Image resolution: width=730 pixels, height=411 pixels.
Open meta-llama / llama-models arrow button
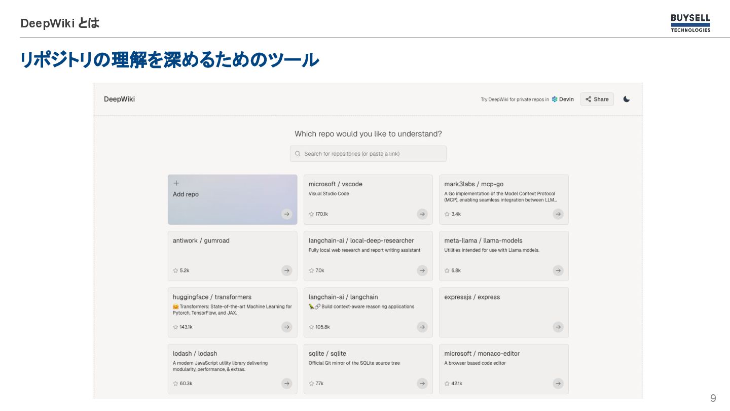(558, 270)
